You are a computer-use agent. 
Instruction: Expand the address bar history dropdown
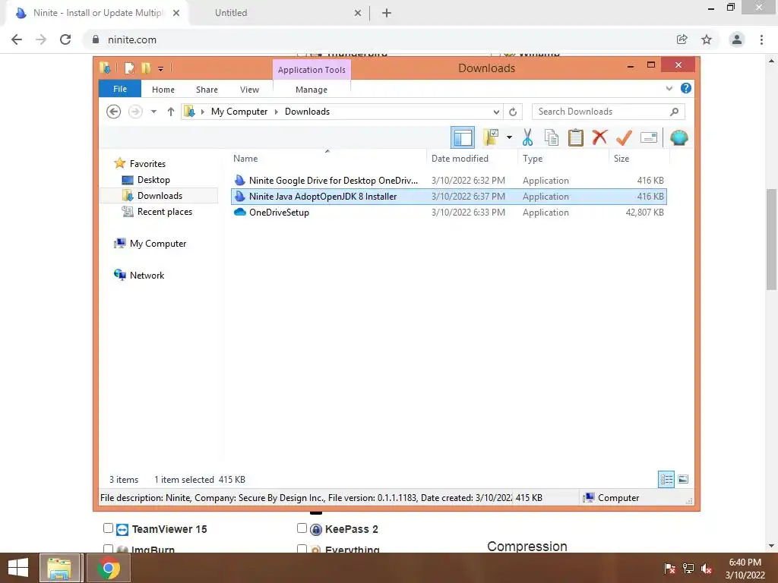click(x=496, y=112)
